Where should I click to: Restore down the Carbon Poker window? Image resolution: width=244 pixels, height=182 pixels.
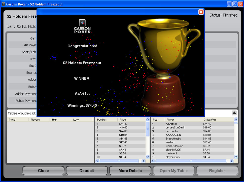(x=235, y=4)
